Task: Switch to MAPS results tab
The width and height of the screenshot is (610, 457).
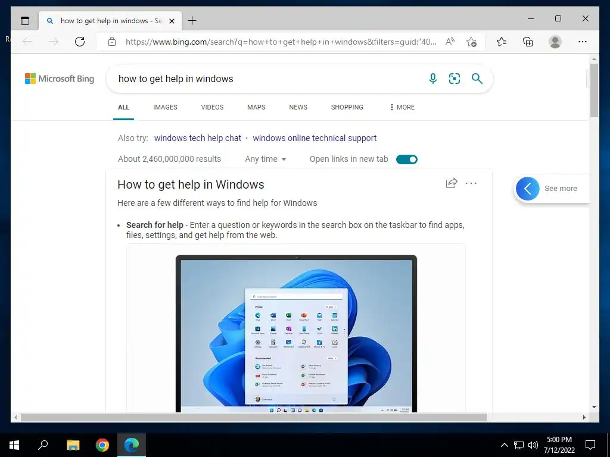Action: 256,107
